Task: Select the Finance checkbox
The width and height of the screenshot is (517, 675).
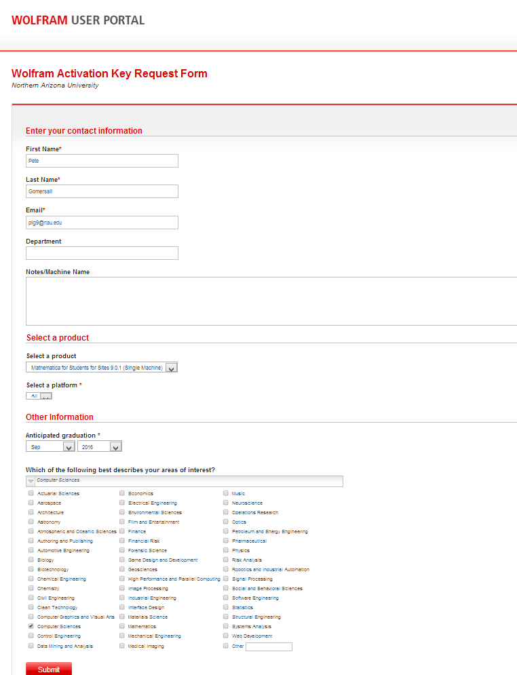Action: 122,531
